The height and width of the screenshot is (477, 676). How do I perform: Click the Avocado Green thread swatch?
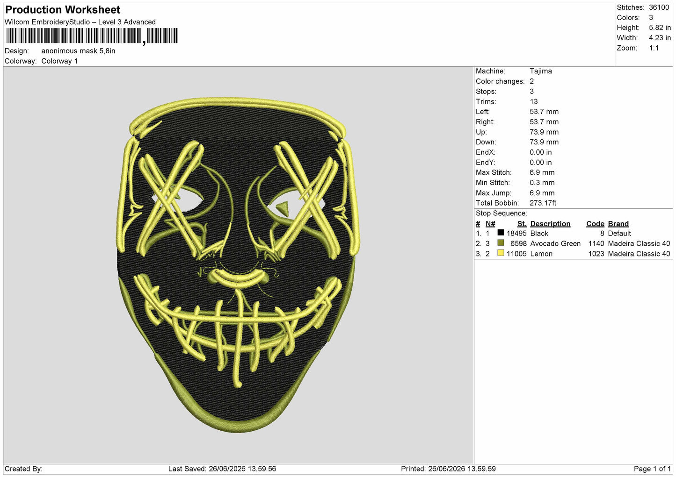501,243
